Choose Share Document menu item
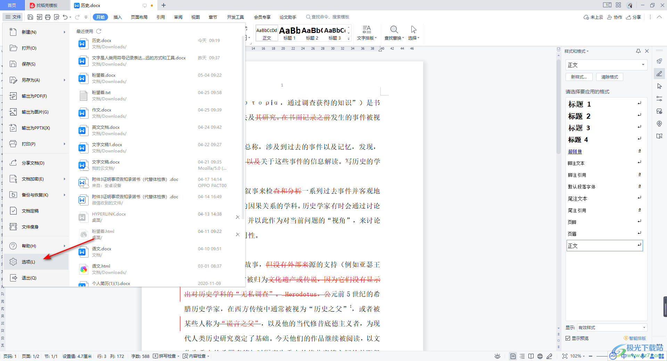Image resolution: width=667 pixels, height=361 pixels. click(36, 163)
